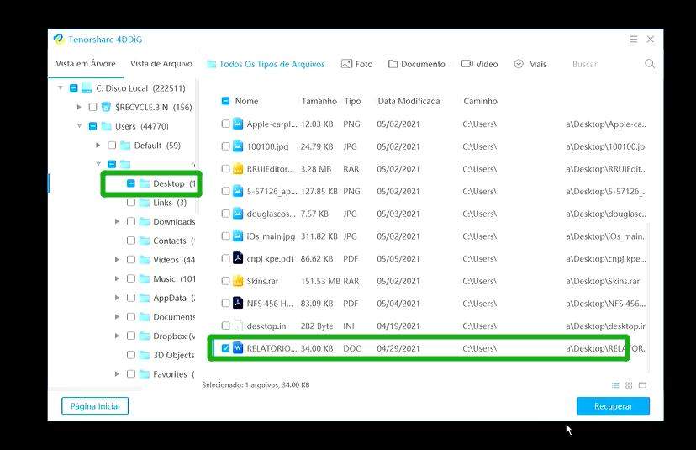
Task: Filter by Documento type
Action: coord(416,64)
